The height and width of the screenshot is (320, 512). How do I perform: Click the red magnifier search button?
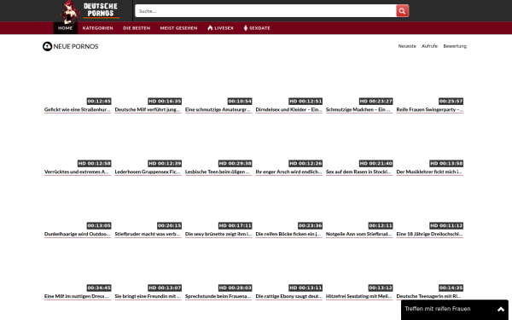coord(402,11)
